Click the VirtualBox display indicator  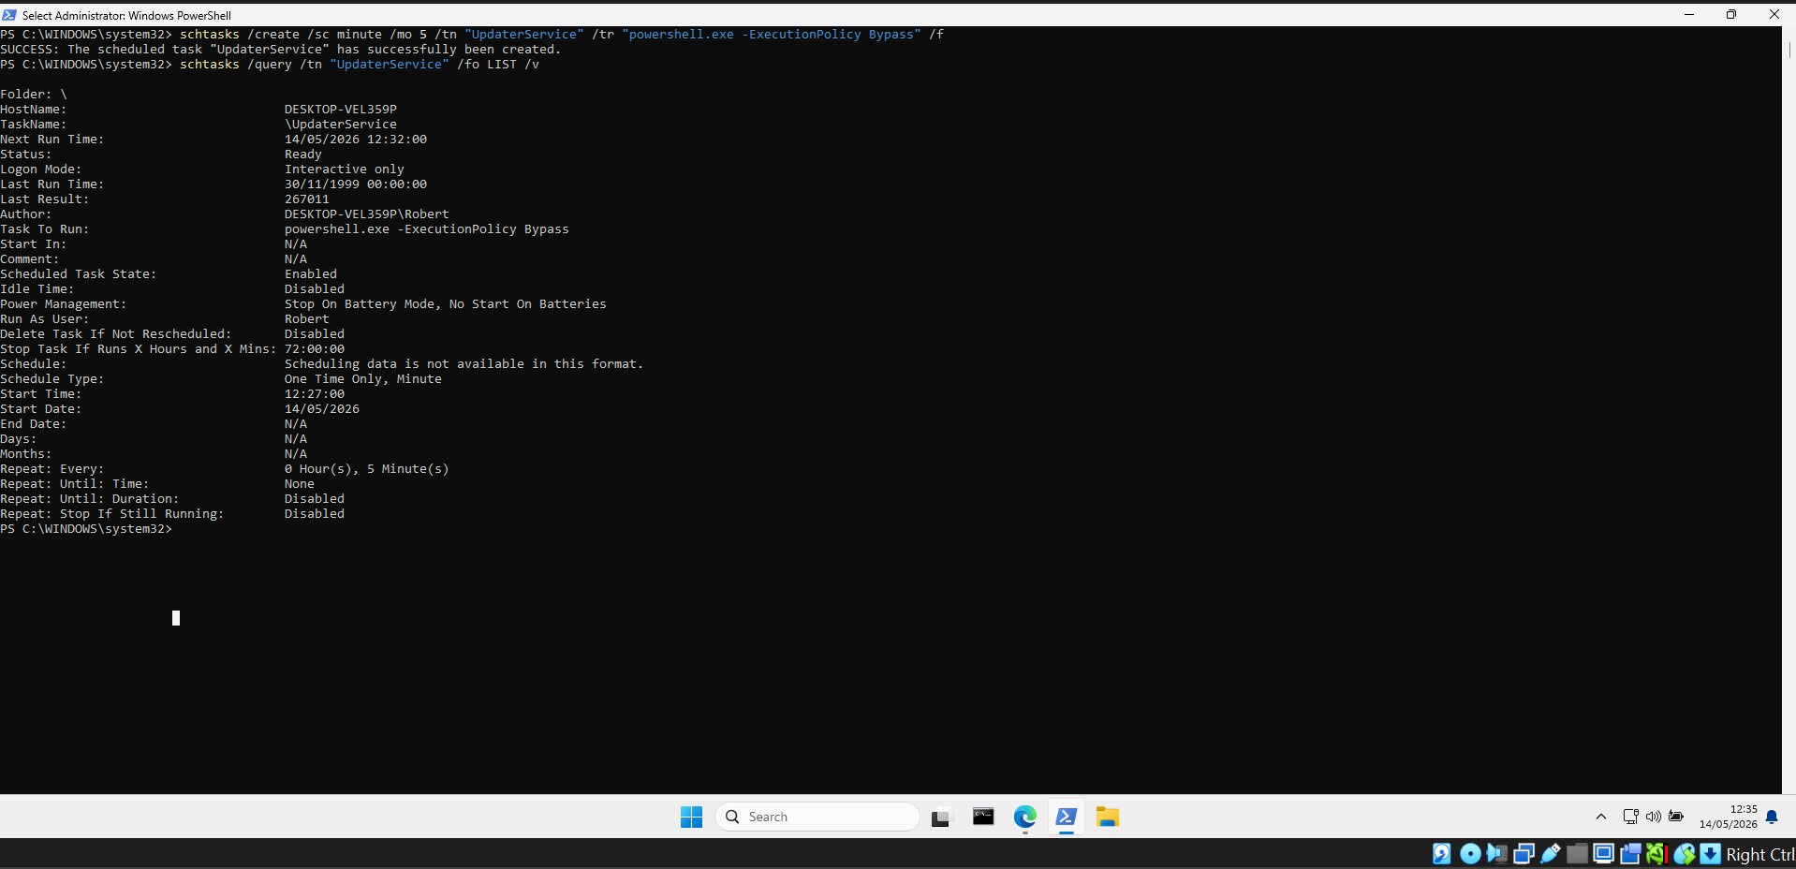(1604, 854)
